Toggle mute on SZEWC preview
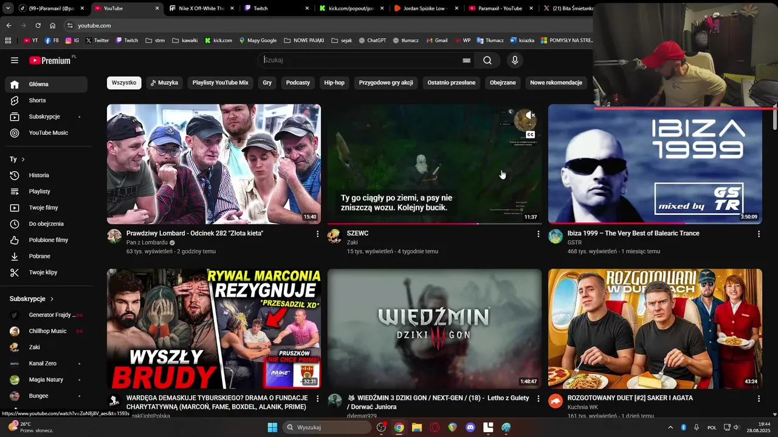Viewport: 778px width, 437px height. pos(530,115)
